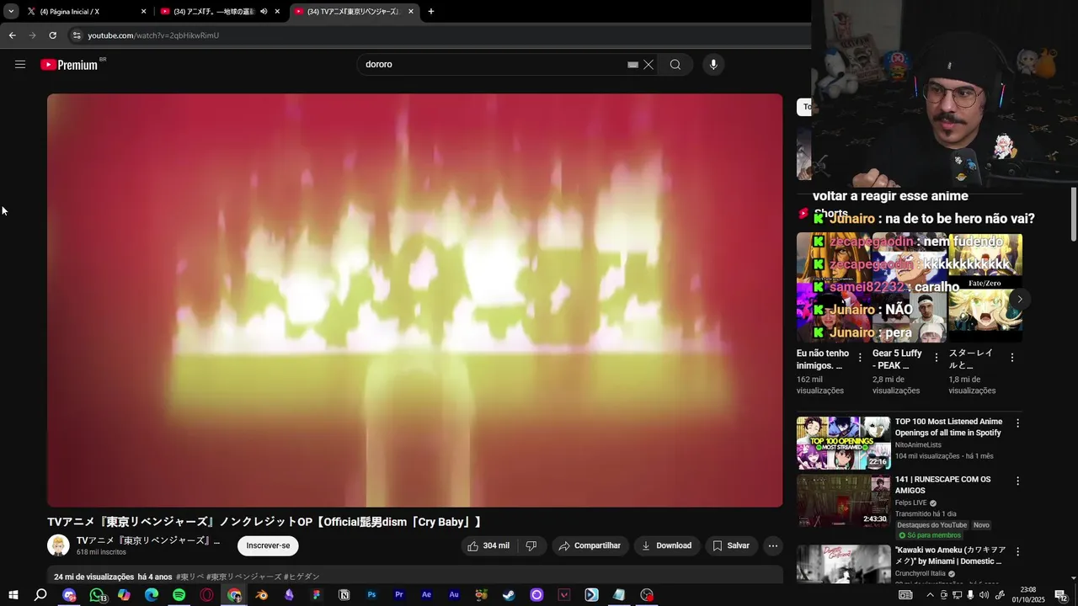Screen dimensions: 1078x606
Task: Open the channel avatar next to the channel name
Action: coord(58,545)
